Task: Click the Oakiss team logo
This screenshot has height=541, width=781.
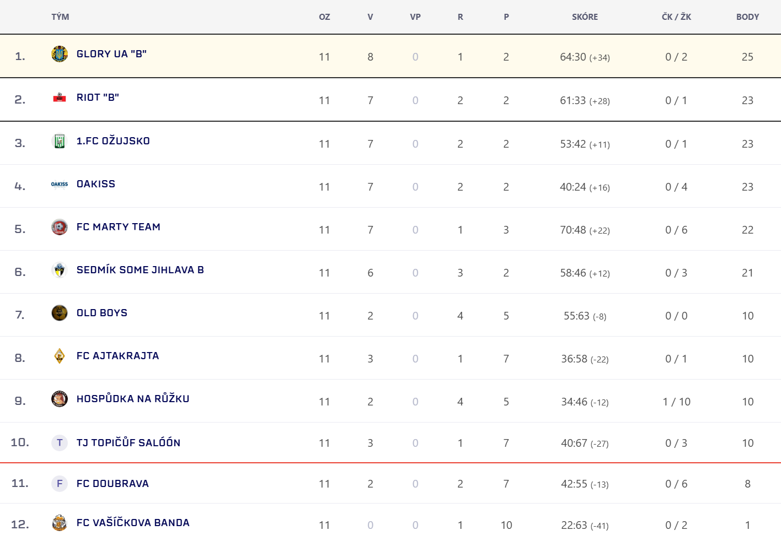Action: (60, 184)
